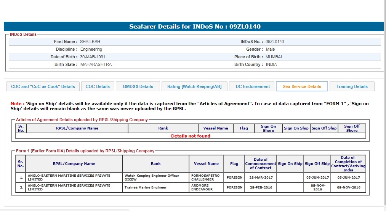Open the Rating [Watch Keeping/AB] tab

194,86
